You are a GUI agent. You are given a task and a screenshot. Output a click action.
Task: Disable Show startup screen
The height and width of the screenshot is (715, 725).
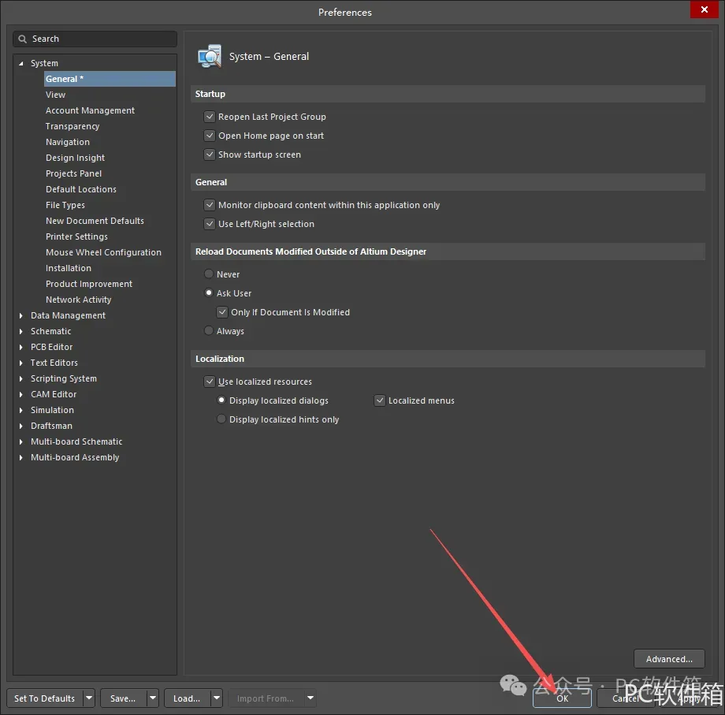210,155
